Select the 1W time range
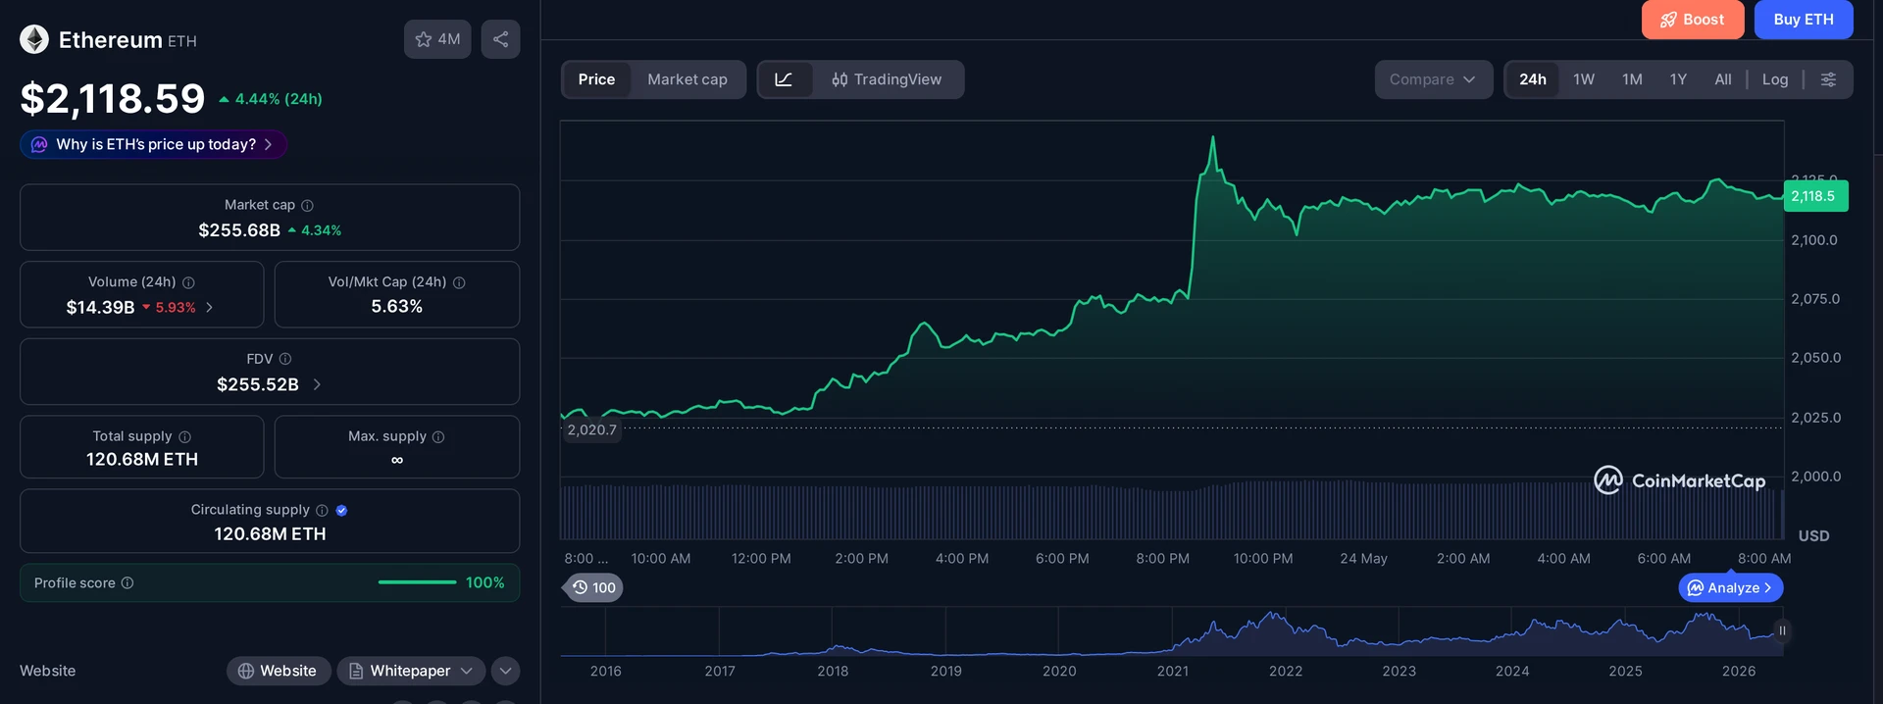The height and width of the screenshot is (704, 1883). click(x=1584, y=79)
